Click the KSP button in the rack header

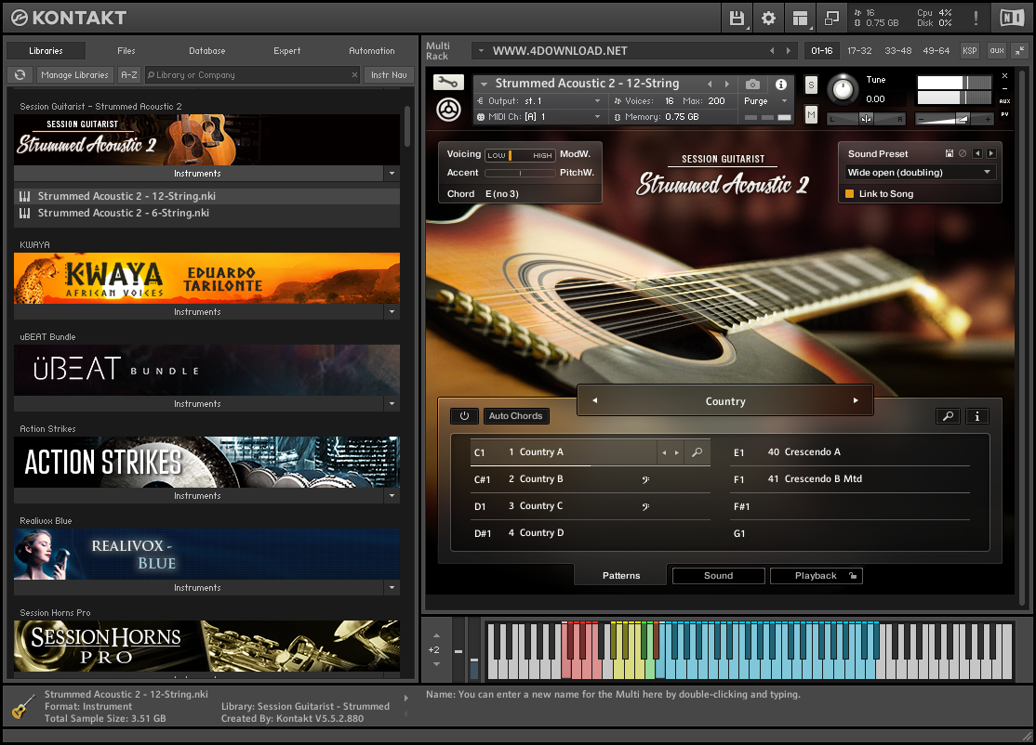point(969,51)
